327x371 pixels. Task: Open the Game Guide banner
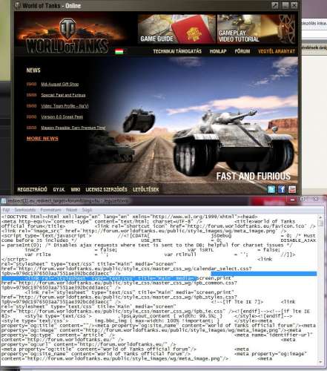coord(176,29)
